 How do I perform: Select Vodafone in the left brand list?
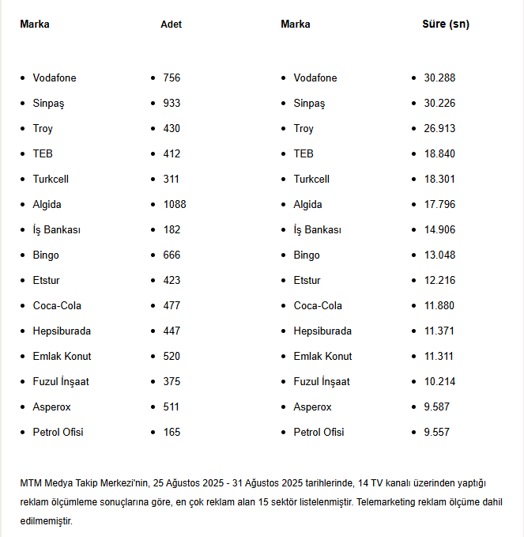[x=55, y=78]
